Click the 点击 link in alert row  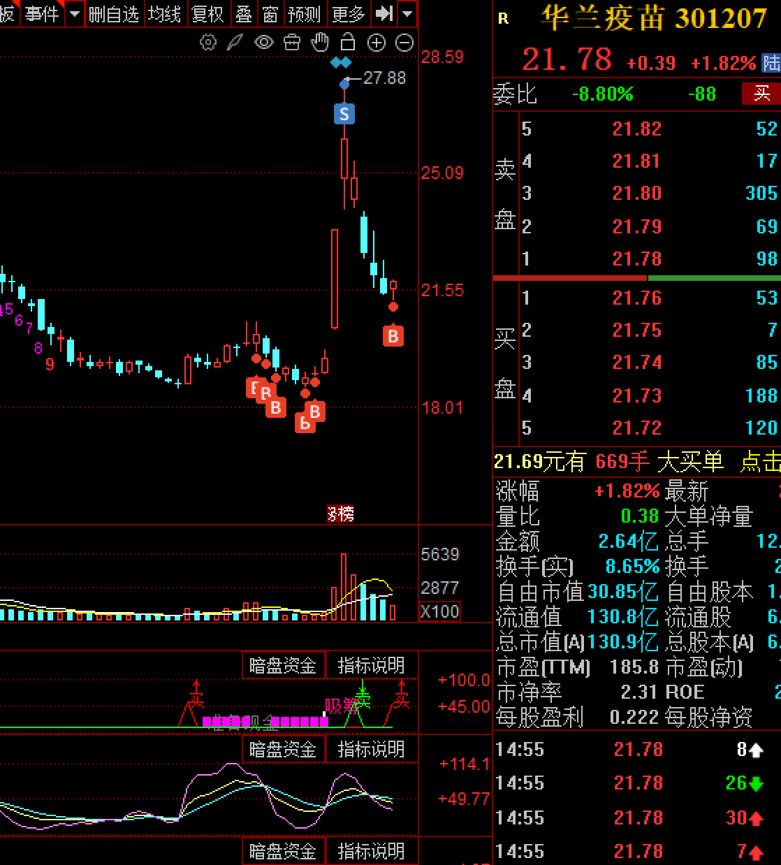pos(761,462)
